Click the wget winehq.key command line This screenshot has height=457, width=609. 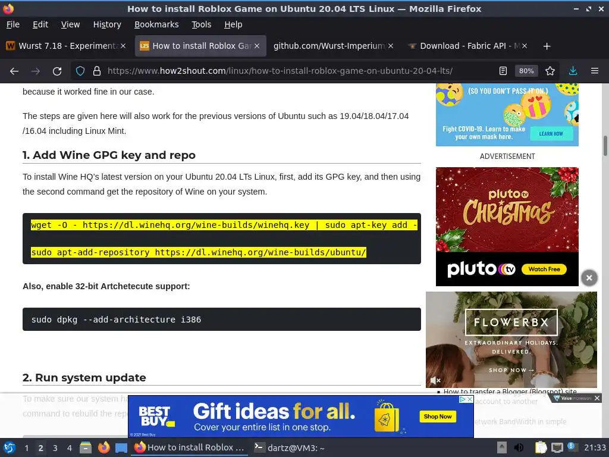coord(224,225)
